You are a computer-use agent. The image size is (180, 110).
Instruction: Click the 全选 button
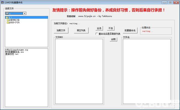99,28
